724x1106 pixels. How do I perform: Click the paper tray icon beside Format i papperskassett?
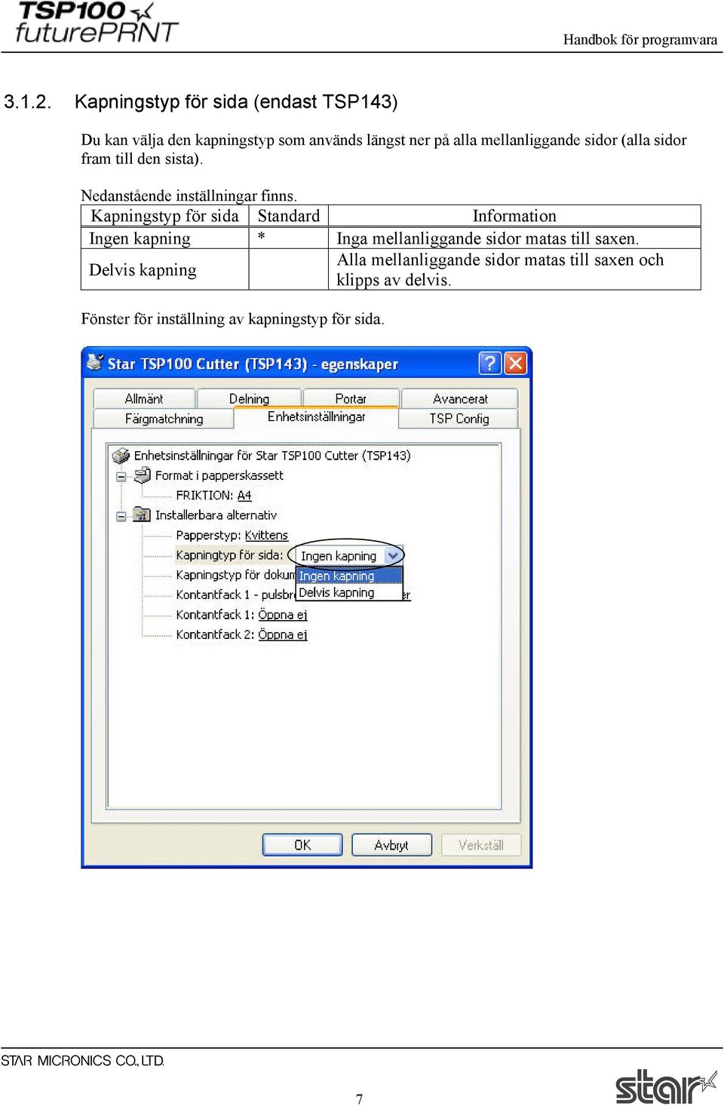coord(143,475)
